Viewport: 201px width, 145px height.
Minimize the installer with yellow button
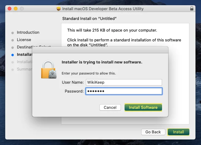click(x=16, y=9)
